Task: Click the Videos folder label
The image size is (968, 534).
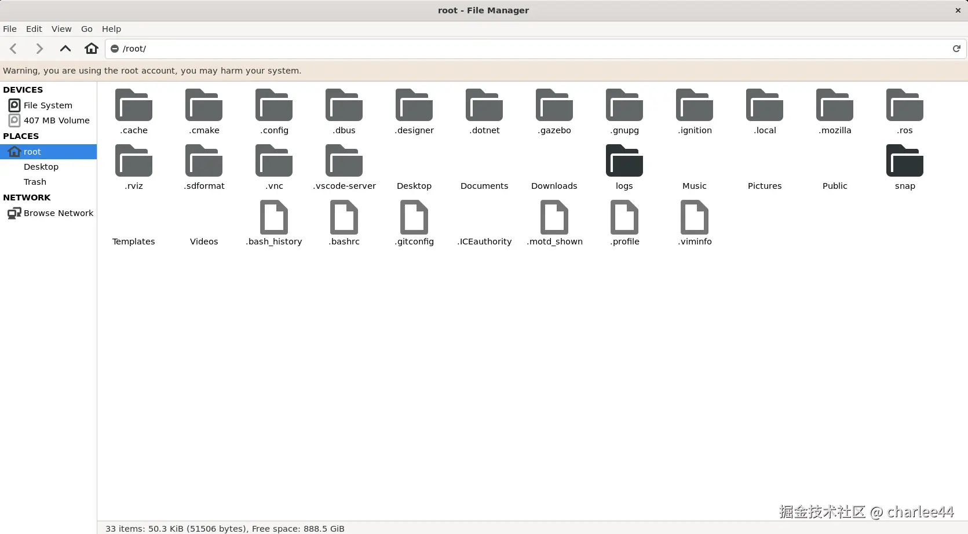Action: click(204, 242)
